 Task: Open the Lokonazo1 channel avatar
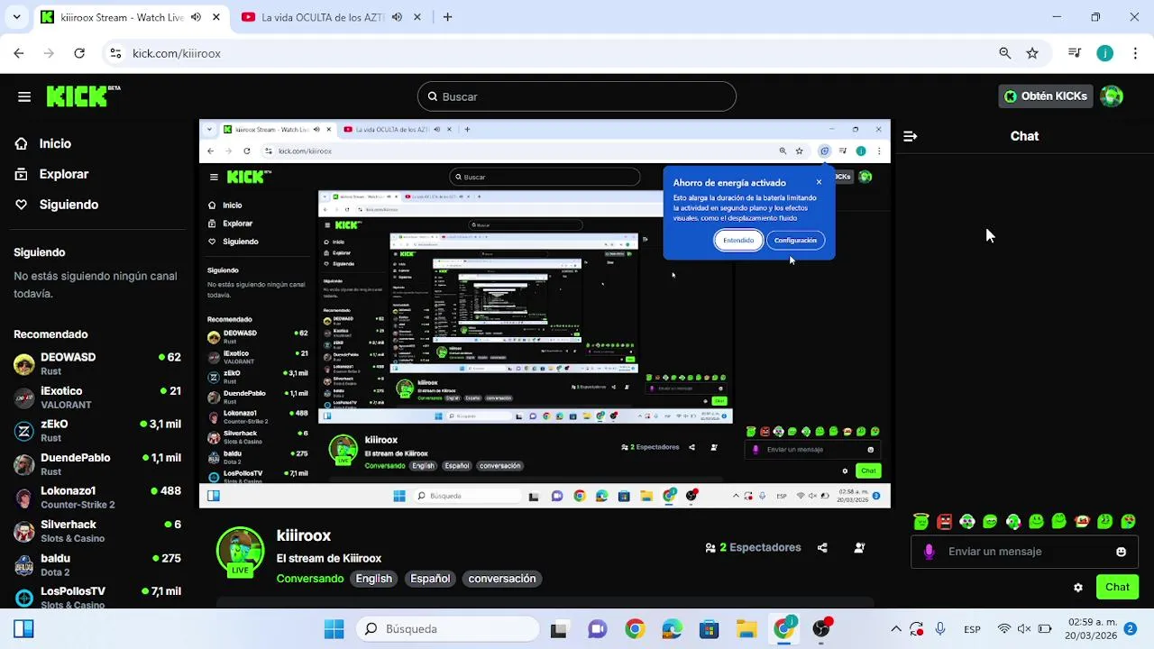point(24,498)
